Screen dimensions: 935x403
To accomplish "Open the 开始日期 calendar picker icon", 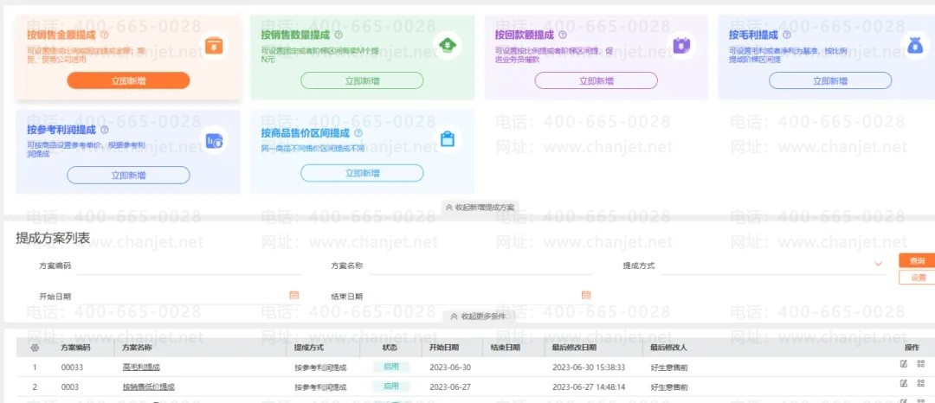I will (x=293, y=295).
